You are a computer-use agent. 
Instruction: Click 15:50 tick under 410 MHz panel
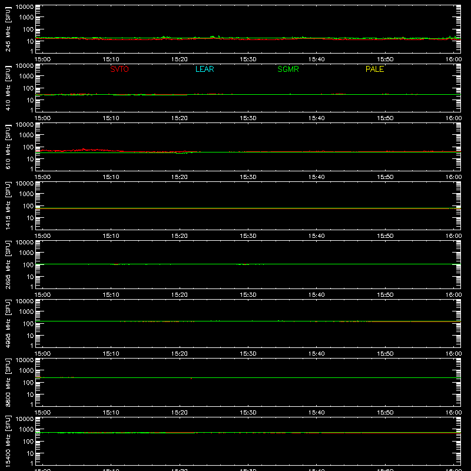pos(385,118)
